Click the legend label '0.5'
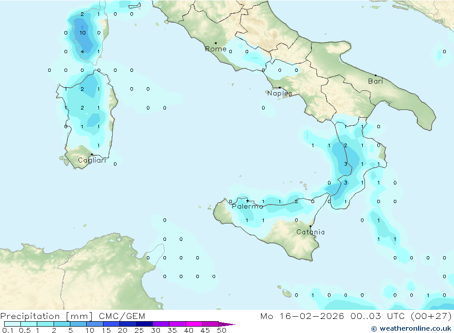The image size is (454, 333). point(25,330)
